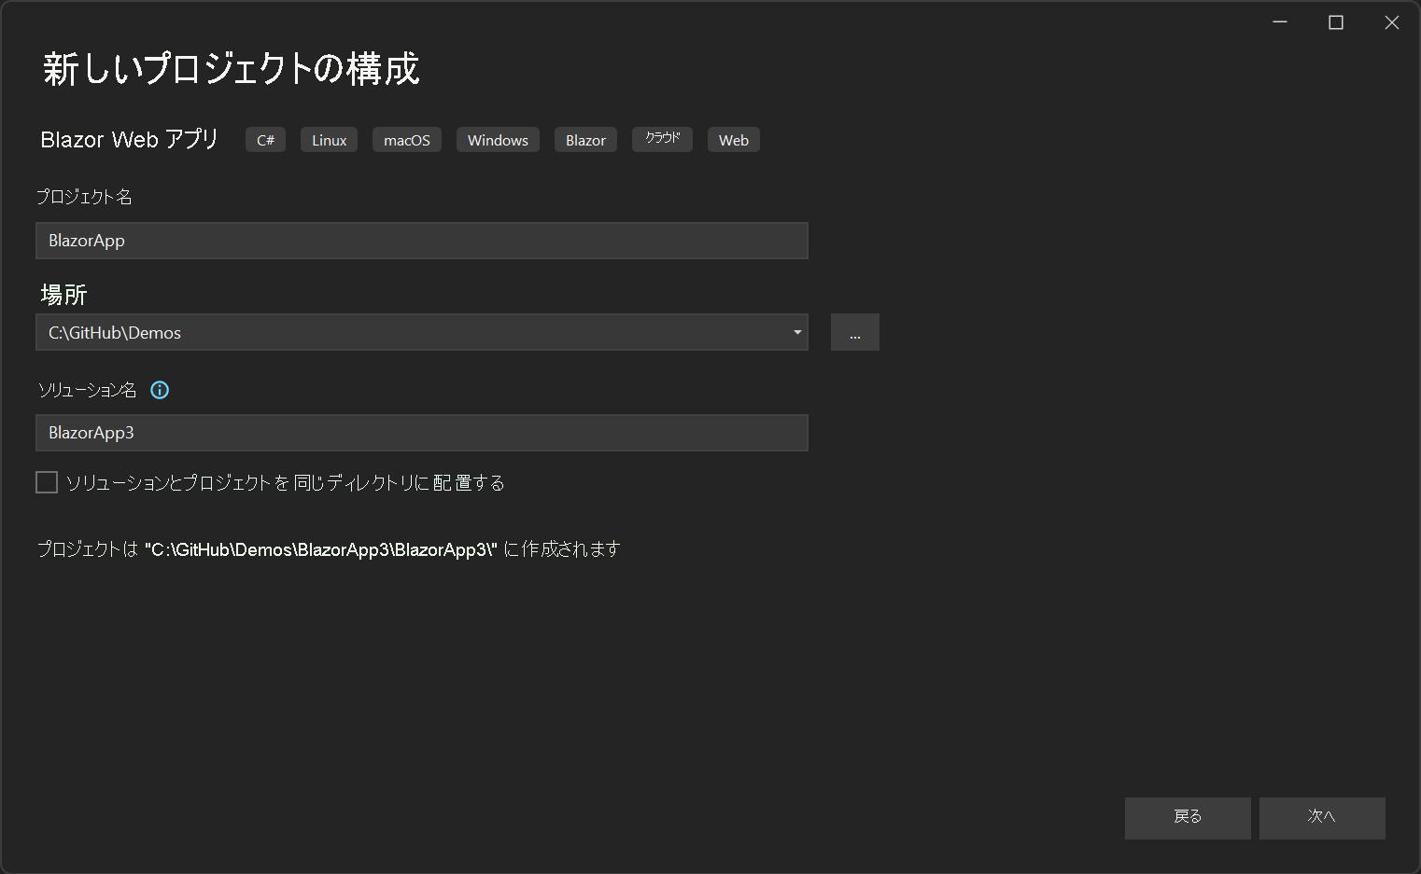Viewport: 1421px width, 874px height.
Task: Click the ソリューション名 label
Action: [87, 390]
